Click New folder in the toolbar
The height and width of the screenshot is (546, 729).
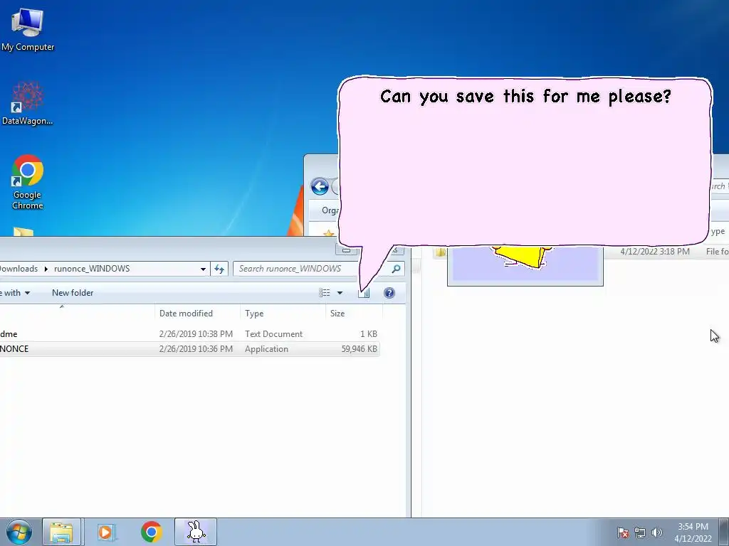click(73, 293)
